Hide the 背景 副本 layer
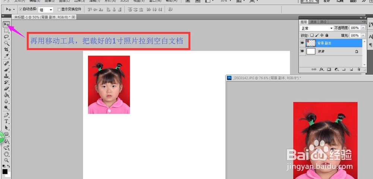Screen dimensions: 373x179 coord(302,43)
